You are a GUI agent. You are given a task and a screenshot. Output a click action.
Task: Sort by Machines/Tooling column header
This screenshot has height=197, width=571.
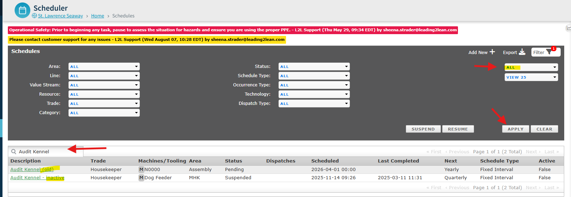pos(162,161)
